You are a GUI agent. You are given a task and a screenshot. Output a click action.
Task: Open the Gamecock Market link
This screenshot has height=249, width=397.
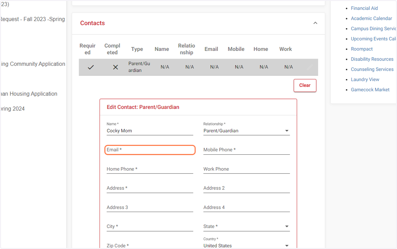(x=370, y=90)
